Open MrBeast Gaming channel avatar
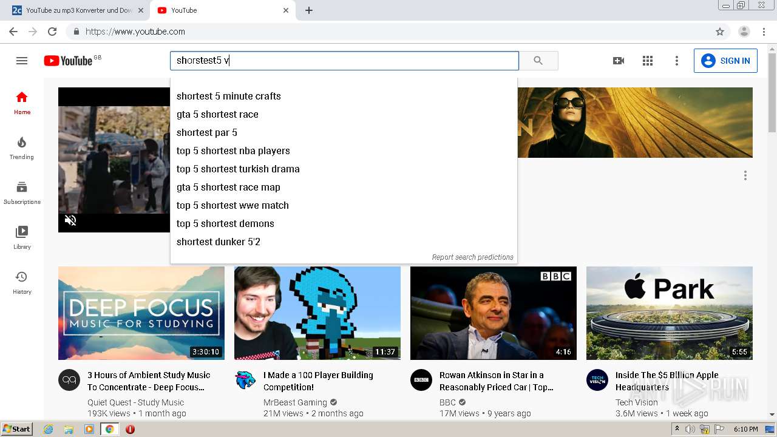This screenshot has width=777, height=437. pyautogui.click(x=245, y=380)
